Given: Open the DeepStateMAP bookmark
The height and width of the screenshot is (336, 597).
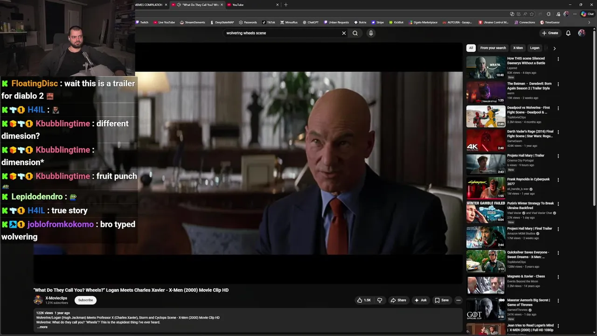Looking at the screenshot, I should click(x=222, y=22).
